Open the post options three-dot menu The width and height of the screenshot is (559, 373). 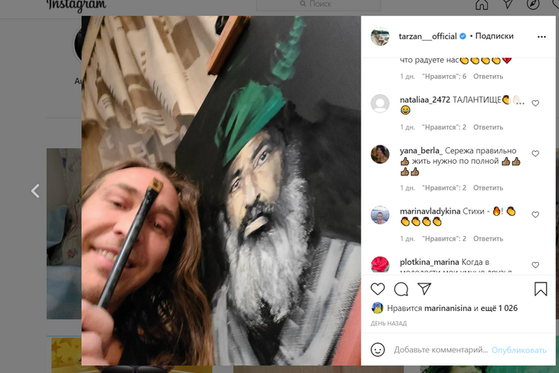(x=541, y=36)
